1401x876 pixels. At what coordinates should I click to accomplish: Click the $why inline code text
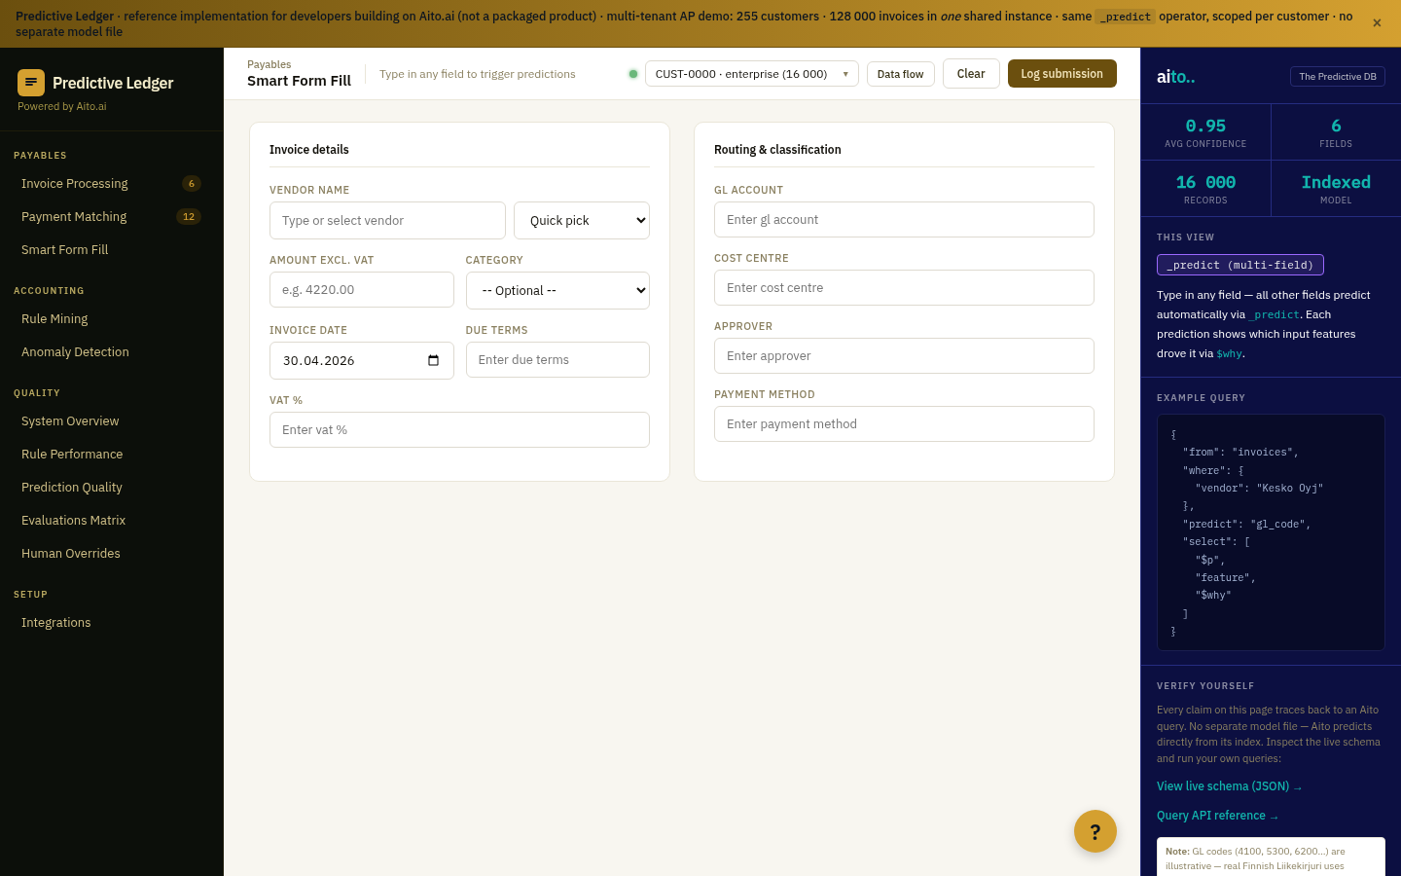pyautogui.click(x=1230, y=354)
